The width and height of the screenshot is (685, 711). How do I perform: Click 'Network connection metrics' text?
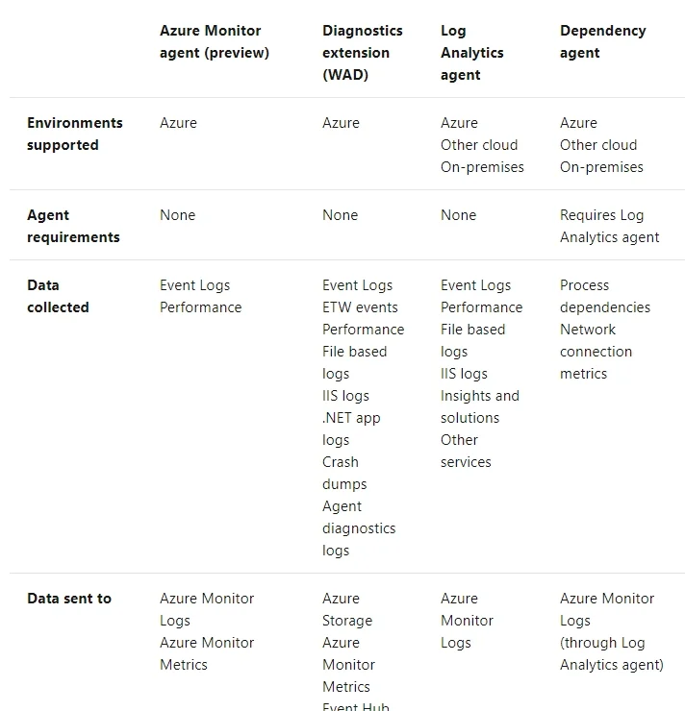point(596,352)
